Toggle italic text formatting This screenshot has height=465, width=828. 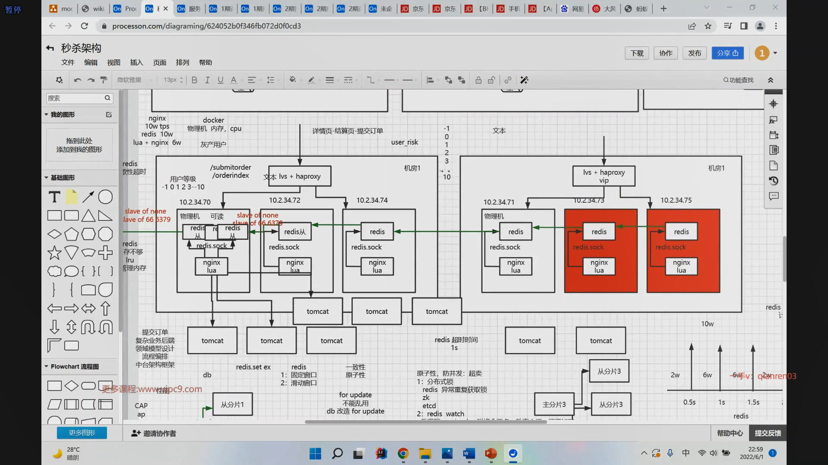(207, 80)
